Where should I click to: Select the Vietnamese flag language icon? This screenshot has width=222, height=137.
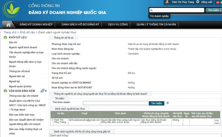pos(218,2)
